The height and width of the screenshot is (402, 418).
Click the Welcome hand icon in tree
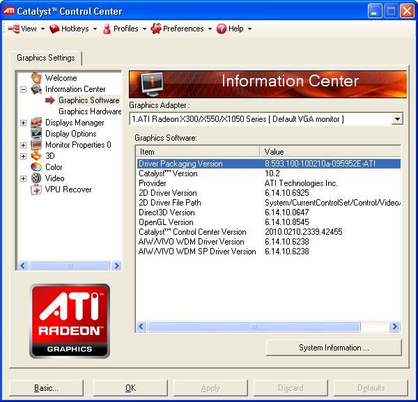click(x=36, y=78)
